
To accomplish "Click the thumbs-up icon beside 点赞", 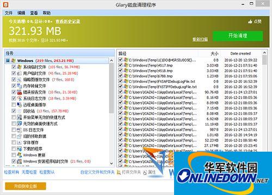I will [250, 22].
